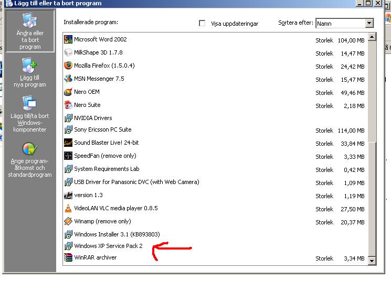Click the SpeedFan fan icon
Screen dimensions: 391x281
click(68, 156)
